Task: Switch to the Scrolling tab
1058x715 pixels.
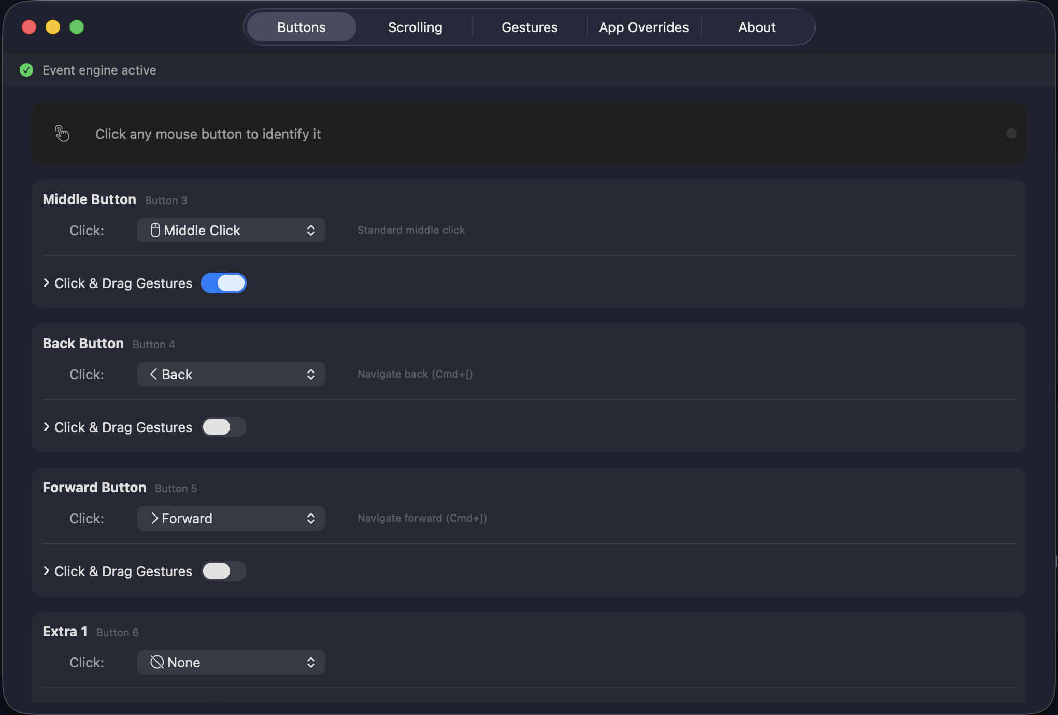Action: click(414, 27)
